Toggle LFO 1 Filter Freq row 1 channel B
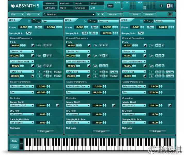The image size is (184, 155). pos(48,72)
